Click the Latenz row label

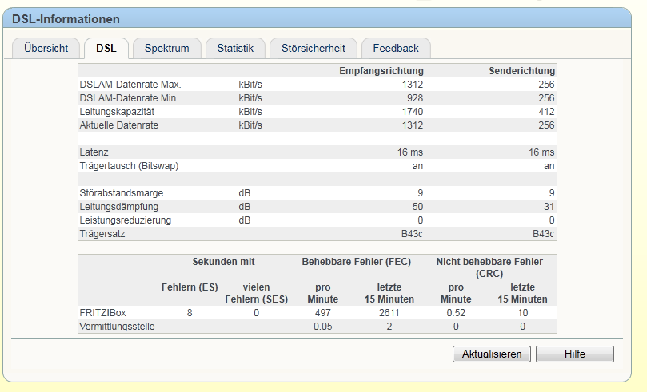coord(94,152)
